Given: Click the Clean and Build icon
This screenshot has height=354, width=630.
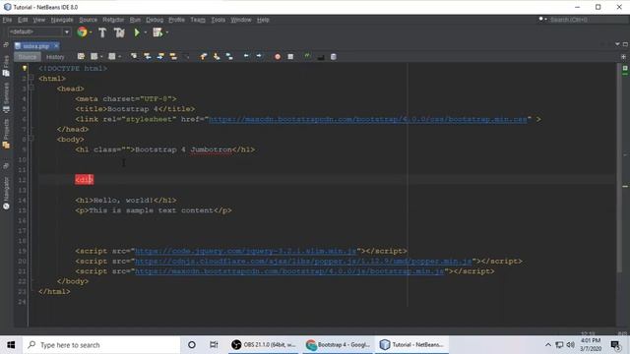Looking at the screenshot, I should [x=119, y=32].
